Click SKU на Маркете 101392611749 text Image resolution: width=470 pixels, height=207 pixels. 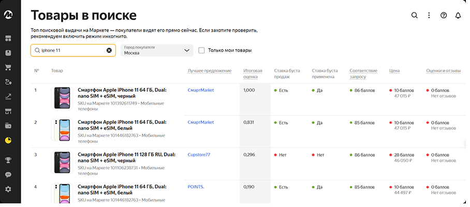click(x=107, y=103)
